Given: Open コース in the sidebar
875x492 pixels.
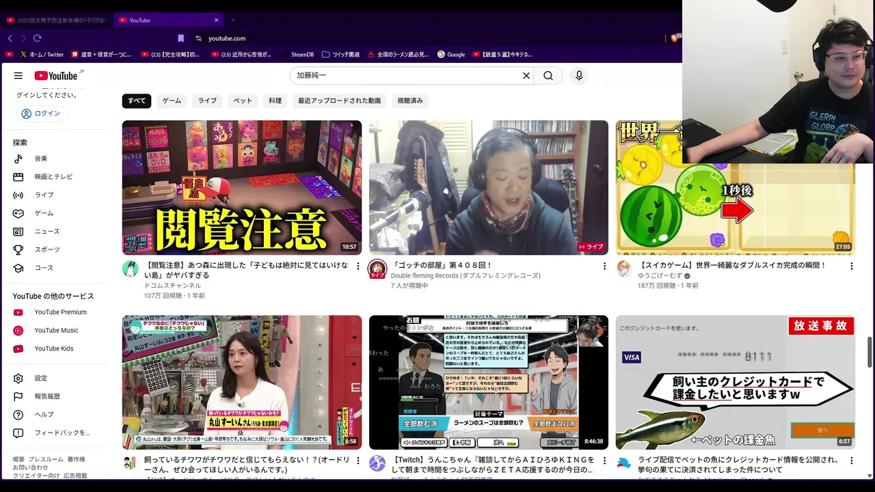Looking at the screenshot, I should pos(55,268).
